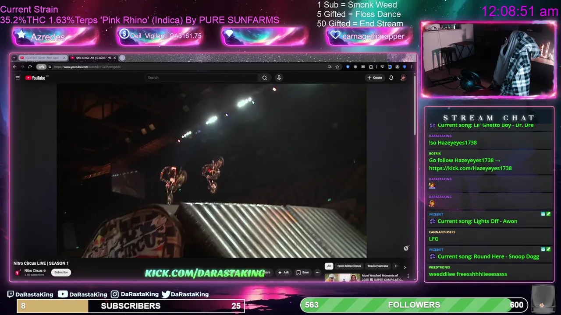Click chat message 'weeddiiee freesshhhiieeesssss'
Screen dimensions: 561x315
pyautogui.click(x=468, y=274)
